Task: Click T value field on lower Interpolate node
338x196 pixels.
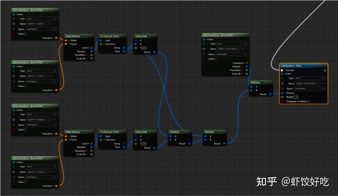Action: pos(143,144)
